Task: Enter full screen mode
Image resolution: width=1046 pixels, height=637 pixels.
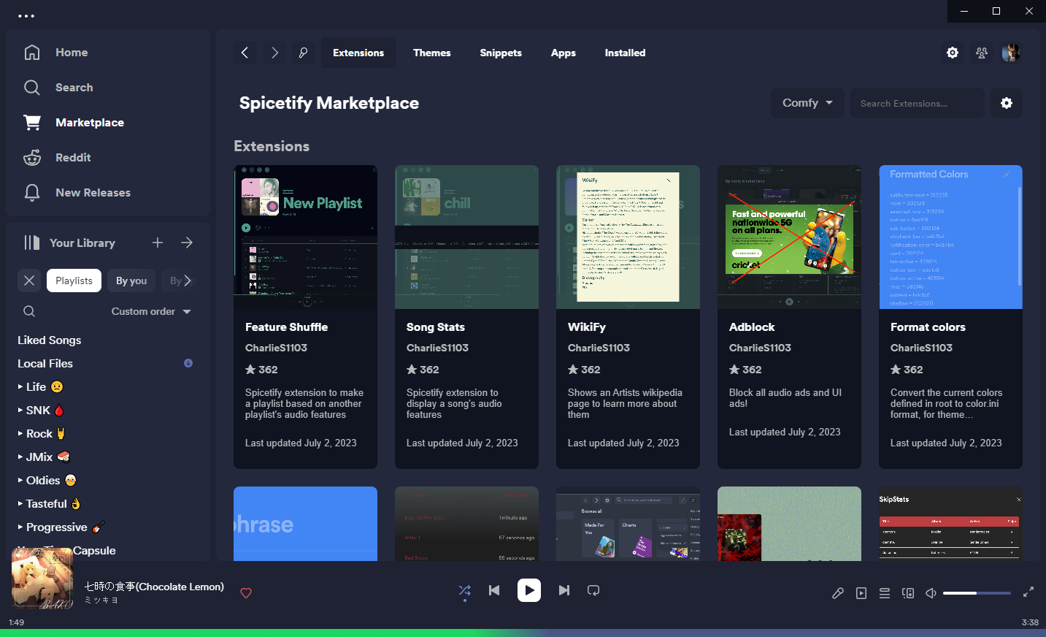Action: 1028,592
